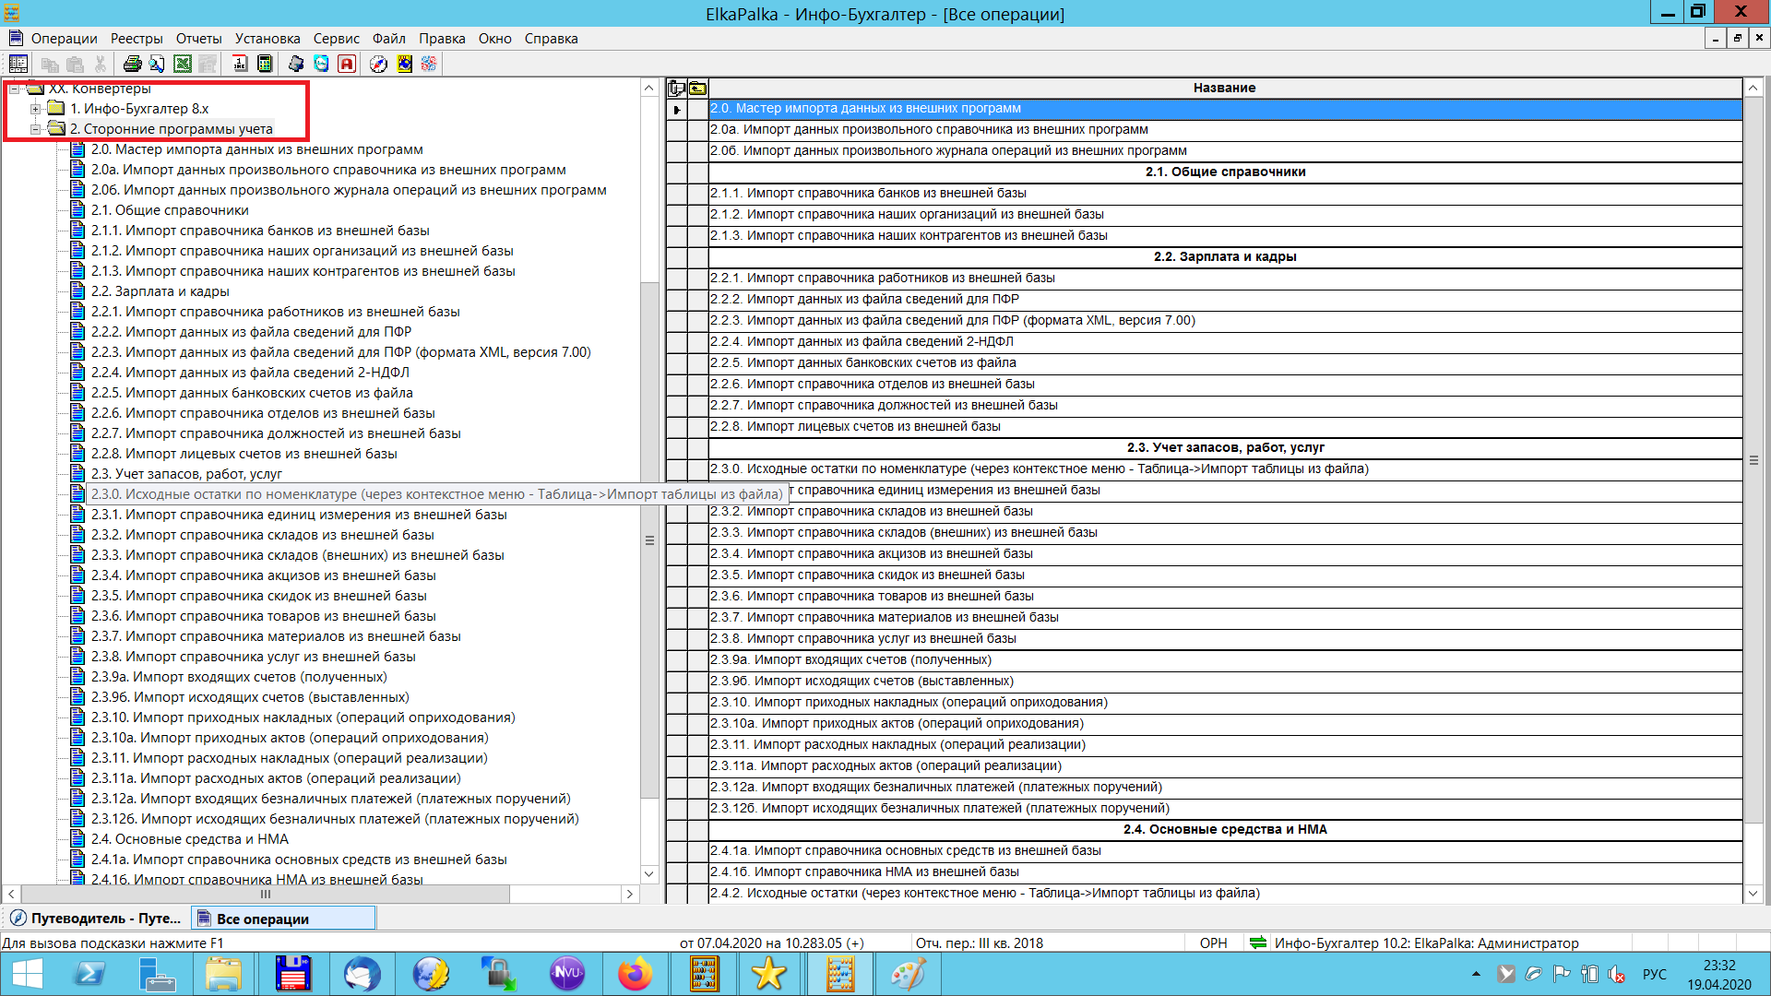
Task: Select table row 2.4.1б. Импорт справочника НМА
Action: coord(1225,872)
